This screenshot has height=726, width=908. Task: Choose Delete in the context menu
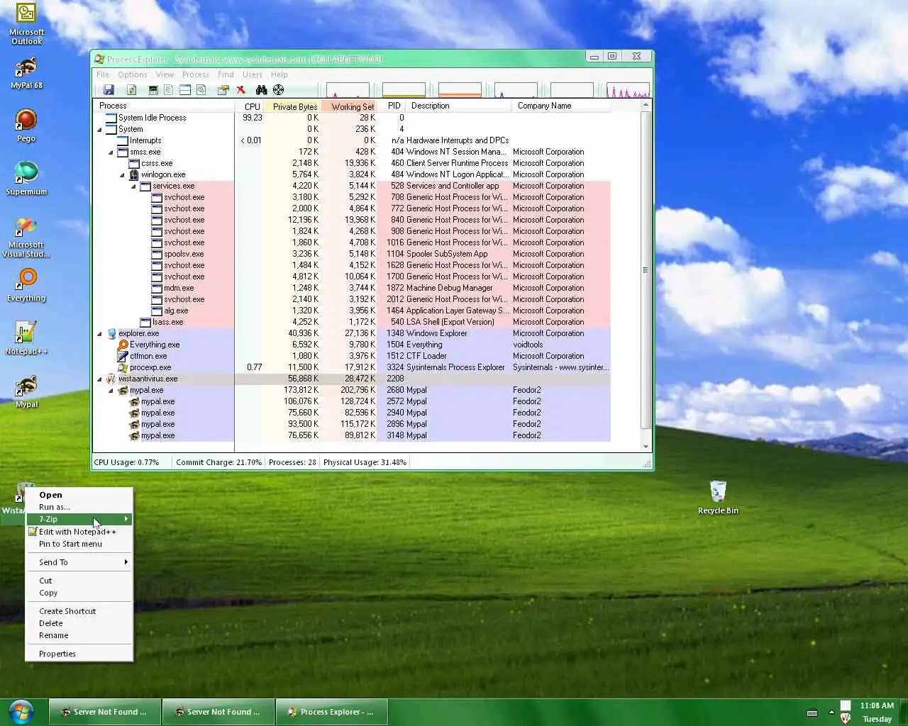(x=79, y=623)
